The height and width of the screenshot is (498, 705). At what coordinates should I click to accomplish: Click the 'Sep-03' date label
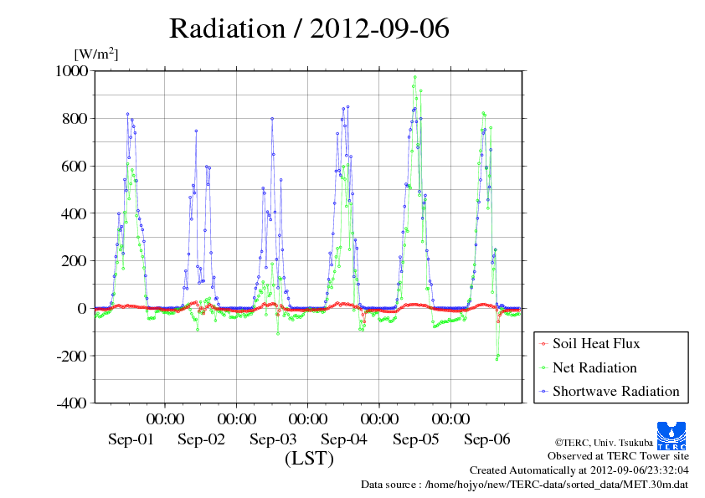[x=273, y=439]
